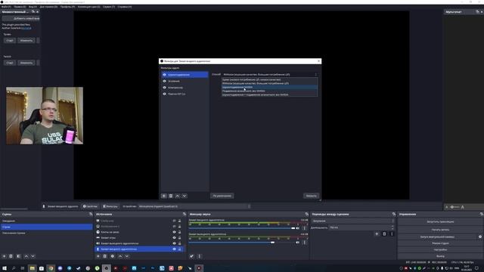
Task: Pop out the Sources dock panel
Action: pyautogui.click(x=185, y=214)
